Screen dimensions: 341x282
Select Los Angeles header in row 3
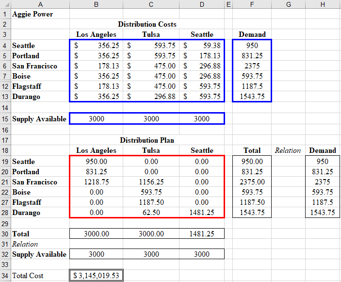click(x=96, y=34)
